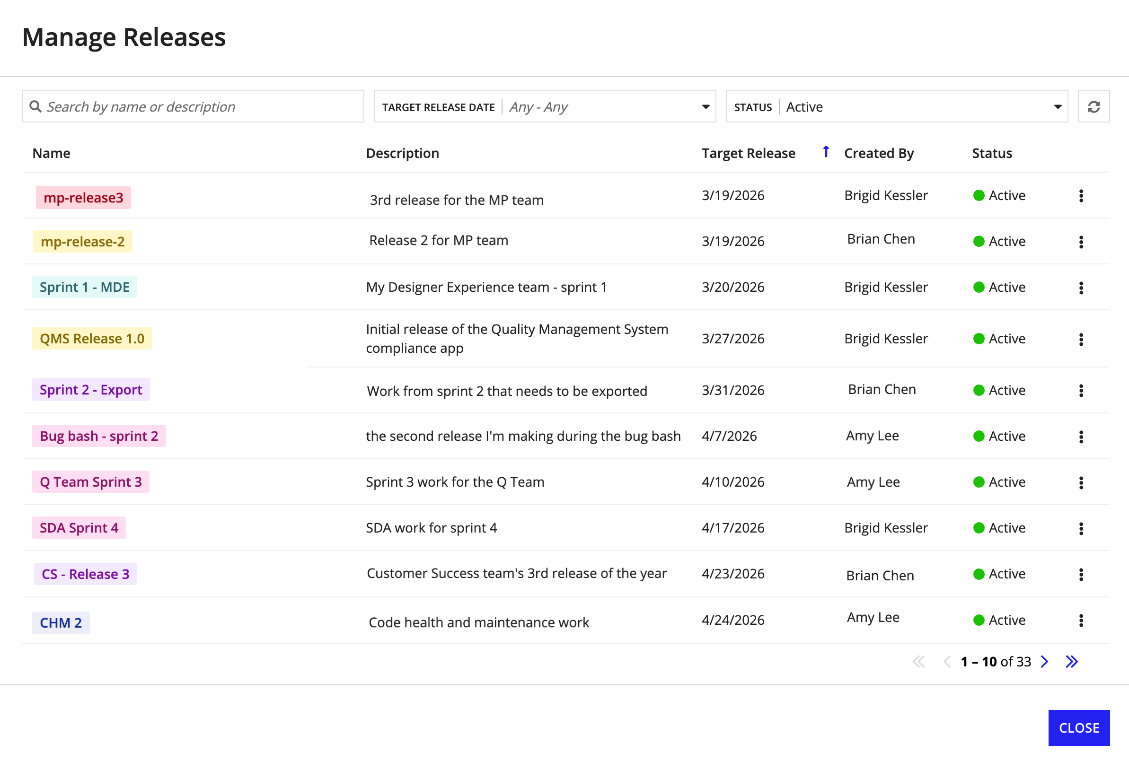Expand the Target Release Date dropdown
The width and height of the screenshot is (1129, 770).
706,107
